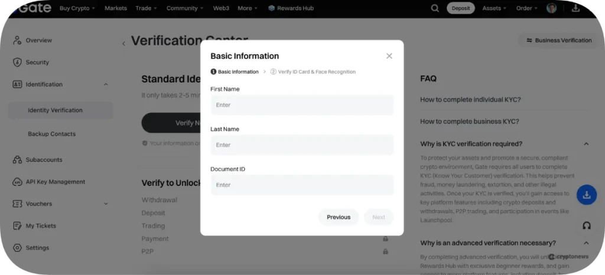The image size is (605, 275).
Task: Click the Subaccounts icon in sidebar
Action: 17,159
